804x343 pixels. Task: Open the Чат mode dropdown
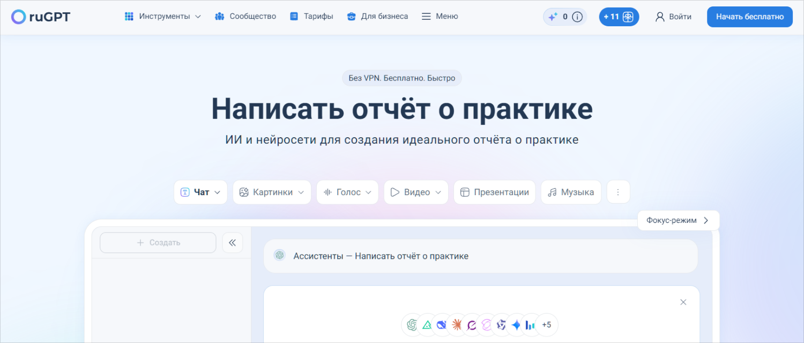[x=200, y=192]
